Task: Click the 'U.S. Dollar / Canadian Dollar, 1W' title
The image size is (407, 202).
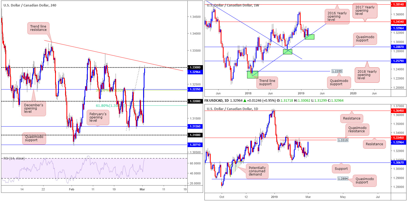Action: [233, 5]
